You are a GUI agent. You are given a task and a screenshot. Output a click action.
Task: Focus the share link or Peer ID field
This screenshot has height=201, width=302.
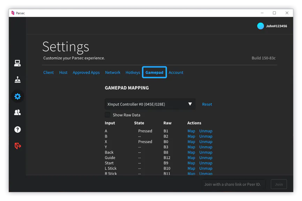coord(234,184)
